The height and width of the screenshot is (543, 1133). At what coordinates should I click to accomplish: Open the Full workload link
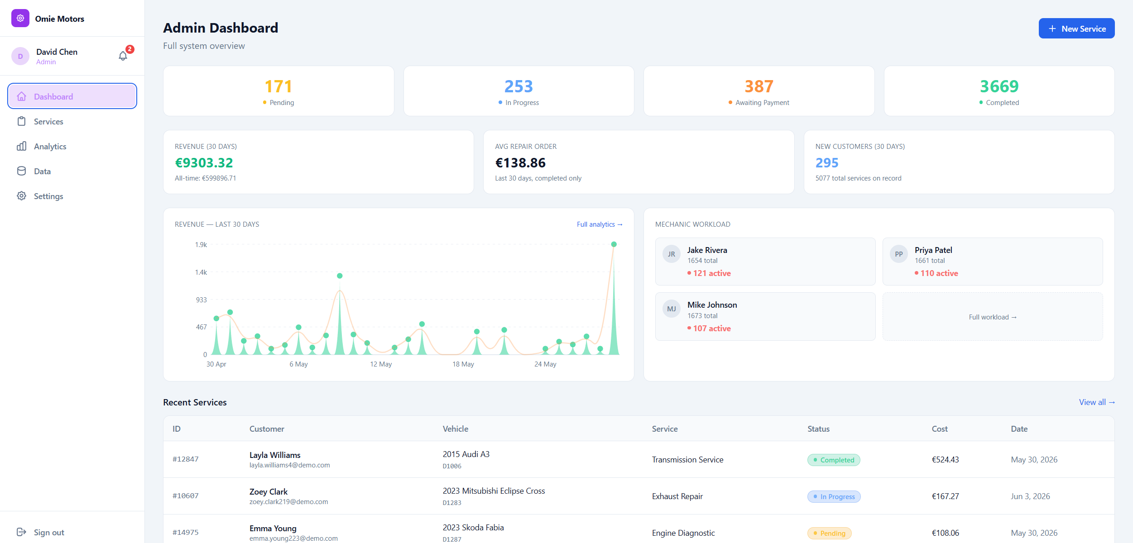click(x=993, y=317)
